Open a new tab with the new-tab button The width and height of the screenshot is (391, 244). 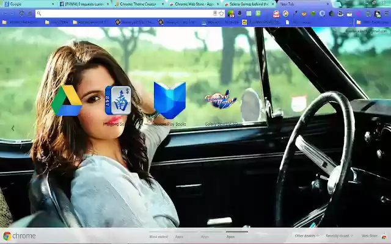click(x=337, y=4)
